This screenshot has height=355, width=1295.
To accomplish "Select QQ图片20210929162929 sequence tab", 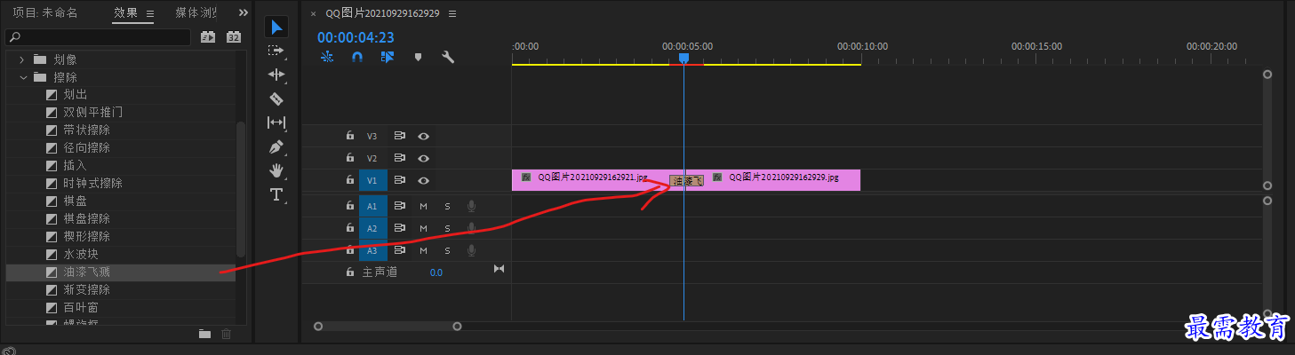I will (380, 13).
